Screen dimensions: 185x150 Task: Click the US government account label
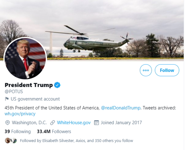click(x=35, y=99)
